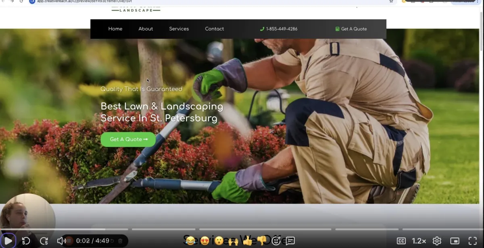484x248 pixels.
Task: React with the raised hands emoji
Action: [x=233, y=241]
